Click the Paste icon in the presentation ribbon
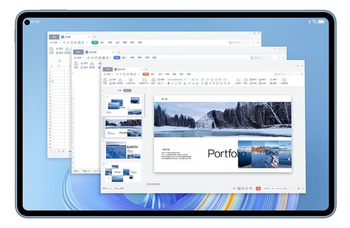 click(105, 80)
